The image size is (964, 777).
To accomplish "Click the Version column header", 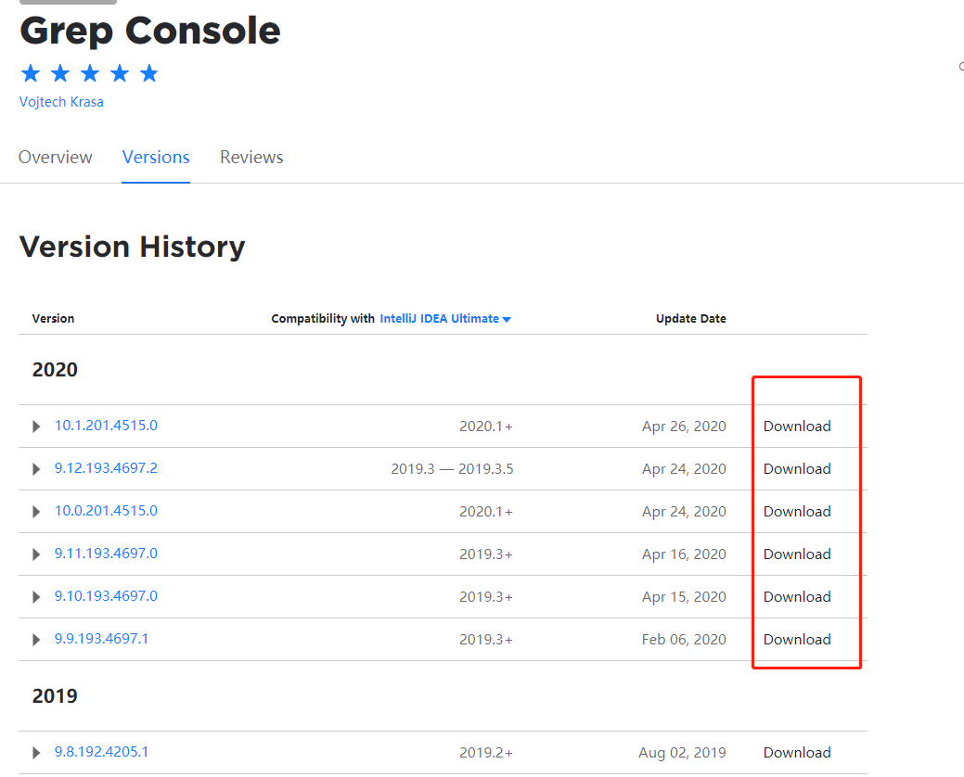I will 53,319.
